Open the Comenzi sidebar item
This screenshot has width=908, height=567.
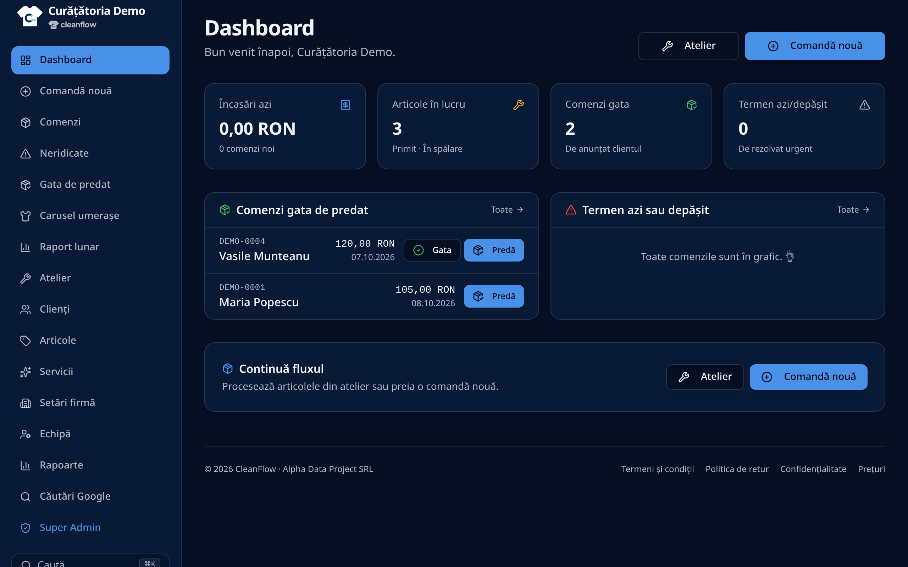click(x=90, y=122)
